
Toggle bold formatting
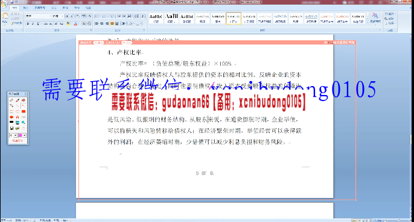pos(28,23)
